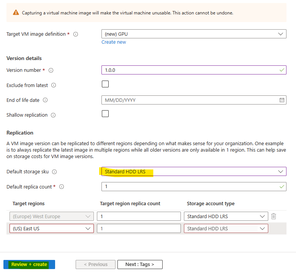Click info icon beside Exclude from latest

click(54, 85)
